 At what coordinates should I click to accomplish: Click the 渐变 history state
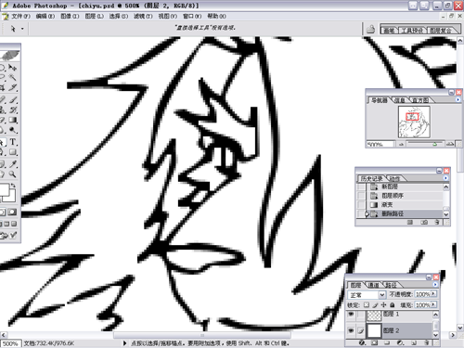387,205
